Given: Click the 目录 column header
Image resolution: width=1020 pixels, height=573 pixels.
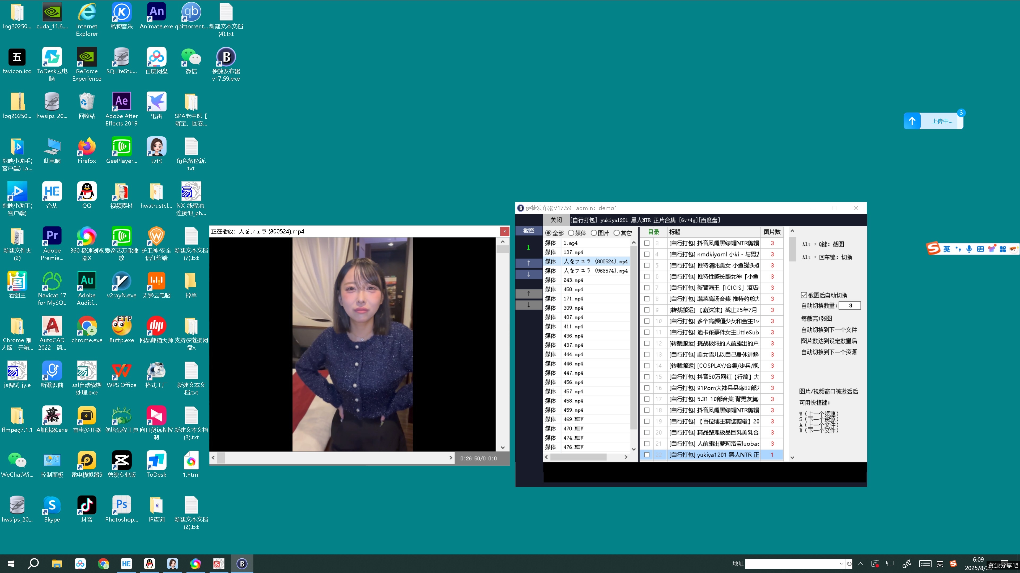Looking at the screenshot, I should [x=653, y=232].
